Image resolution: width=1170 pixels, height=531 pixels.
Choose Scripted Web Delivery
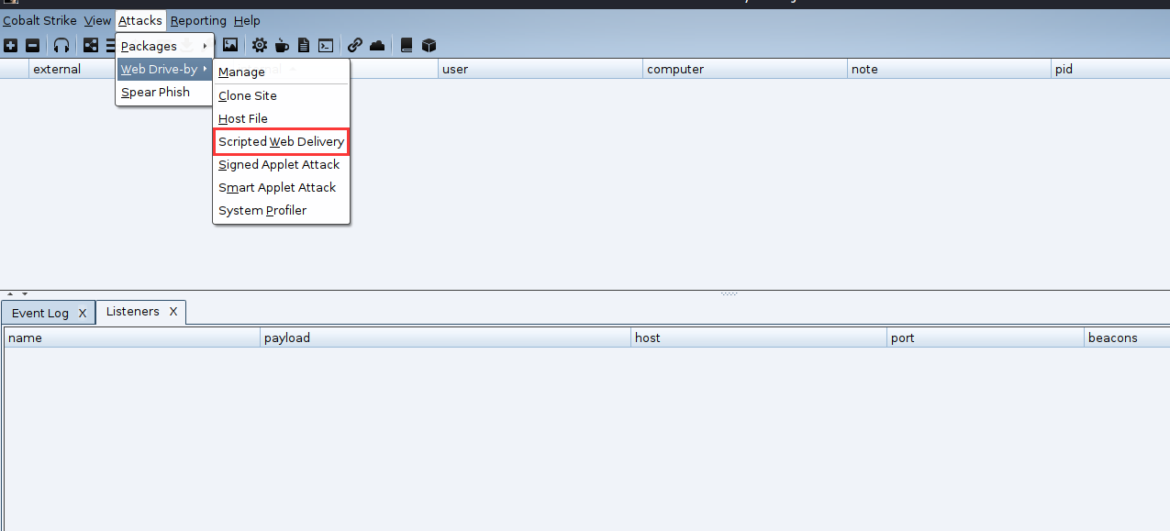pyautogui.click(x=281, y=141)
